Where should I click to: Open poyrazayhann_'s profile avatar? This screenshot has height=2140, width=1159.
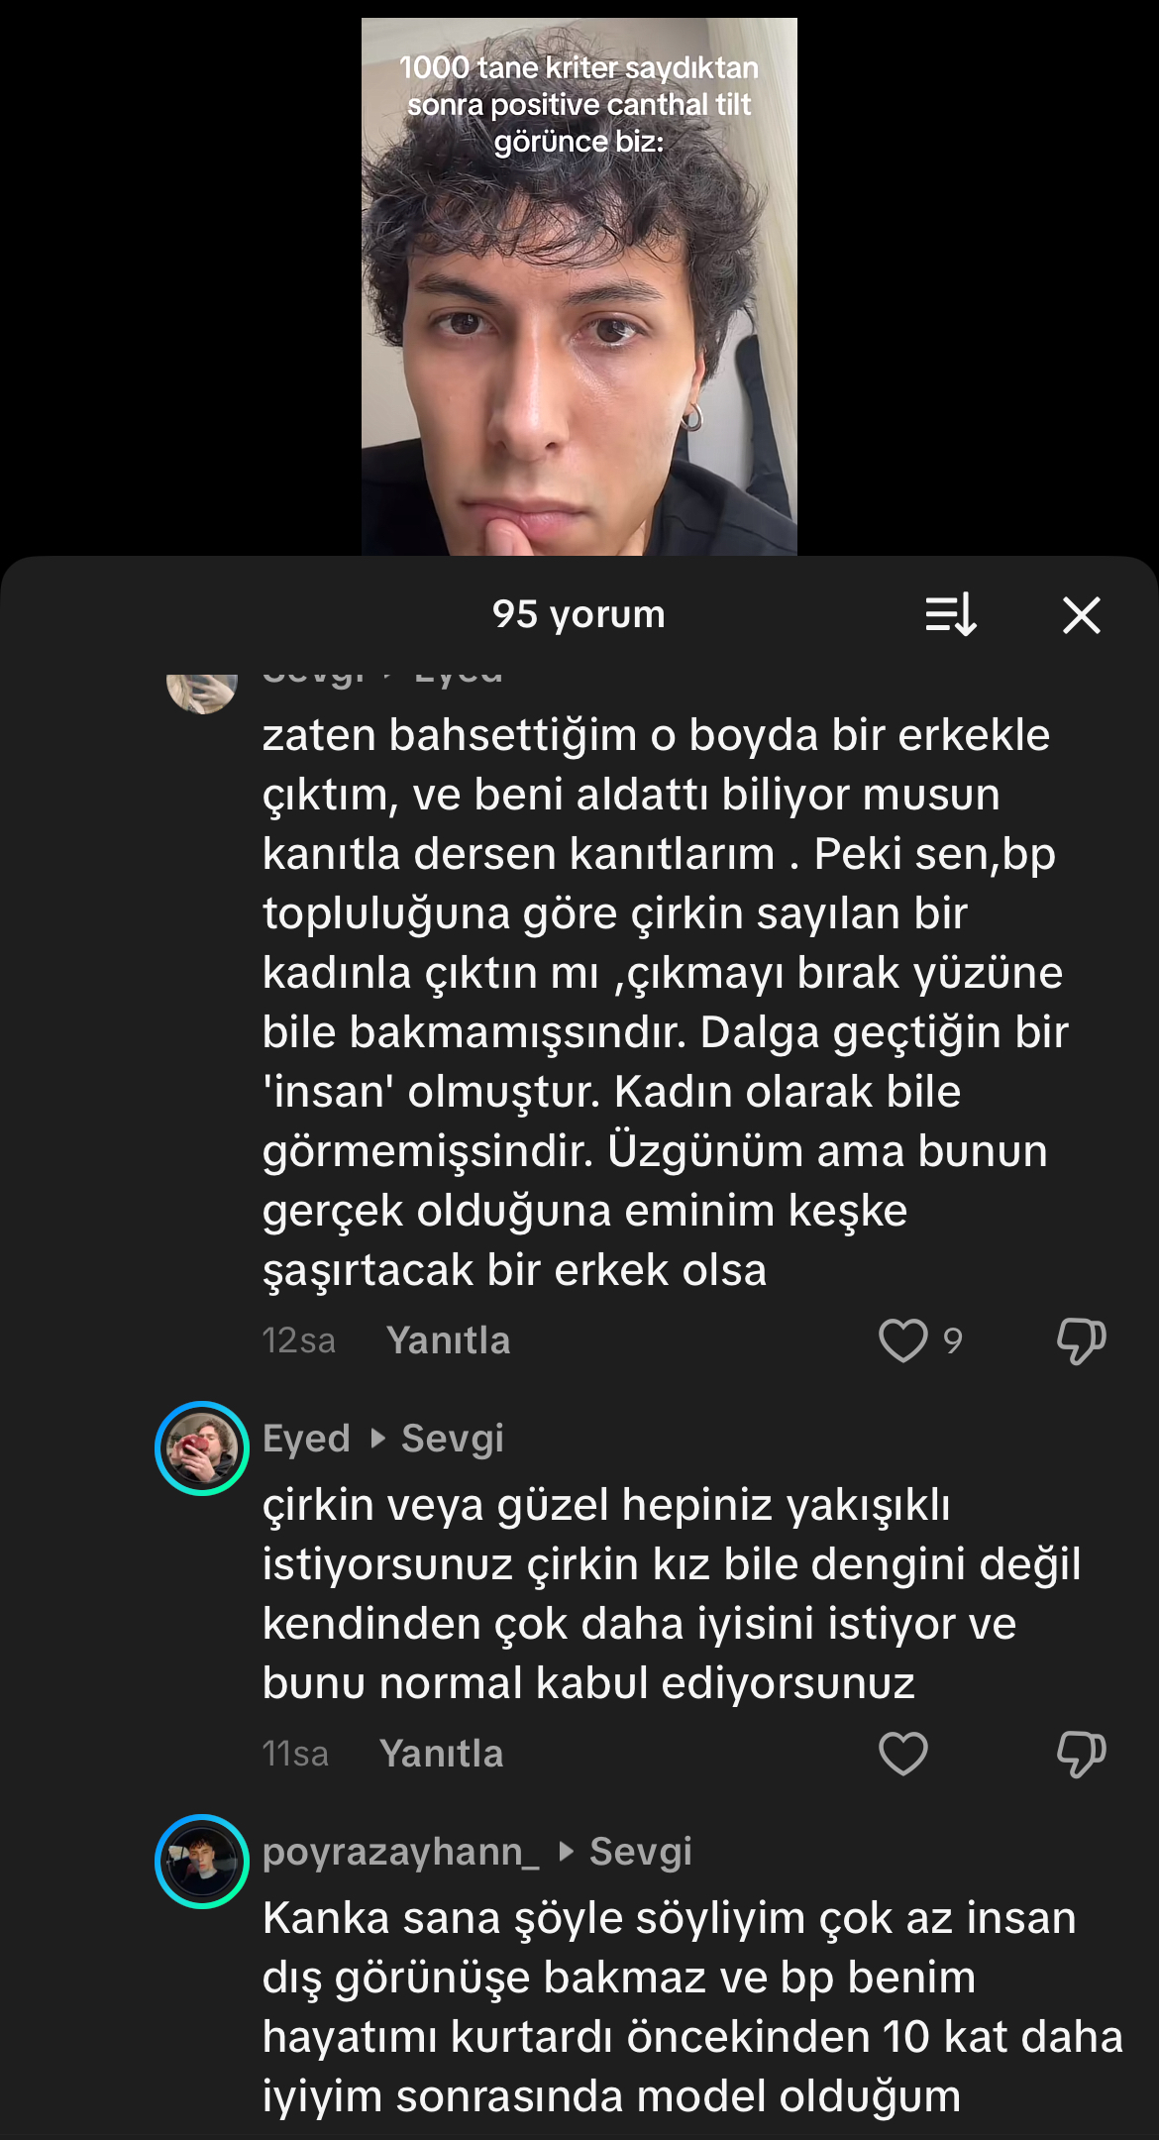202,1862
